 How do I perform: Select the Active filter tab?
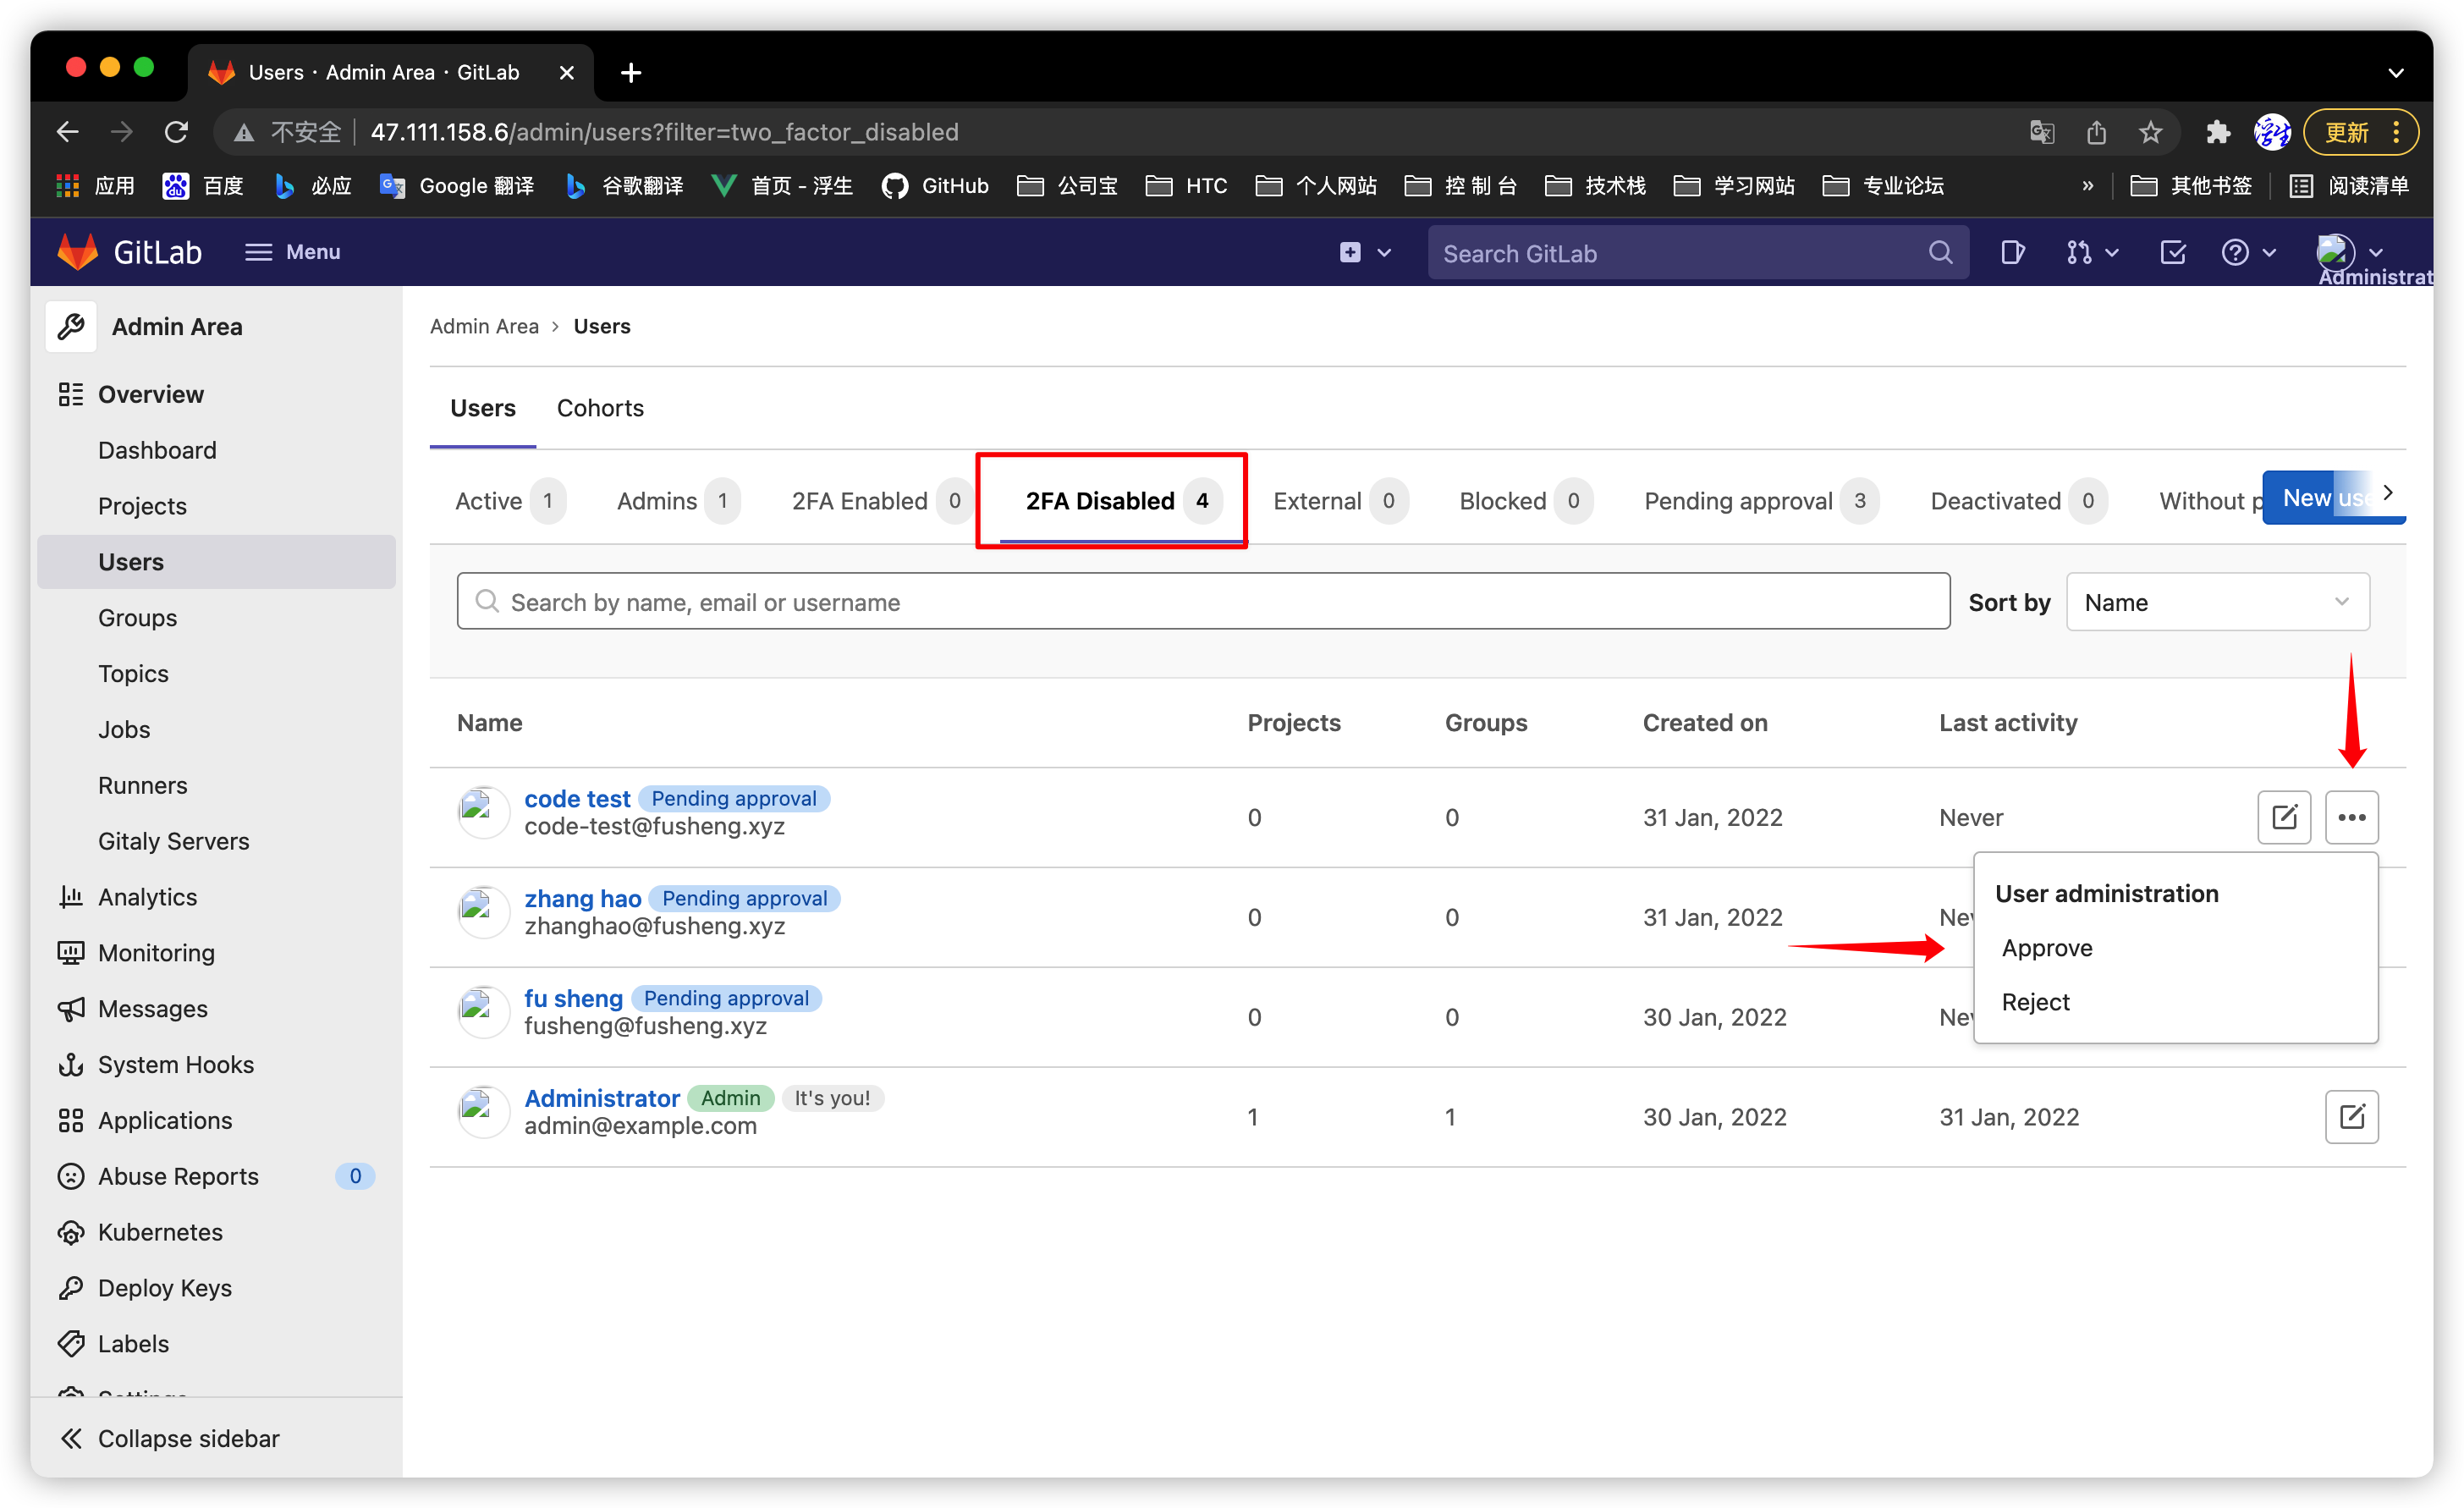click(510, 501)
